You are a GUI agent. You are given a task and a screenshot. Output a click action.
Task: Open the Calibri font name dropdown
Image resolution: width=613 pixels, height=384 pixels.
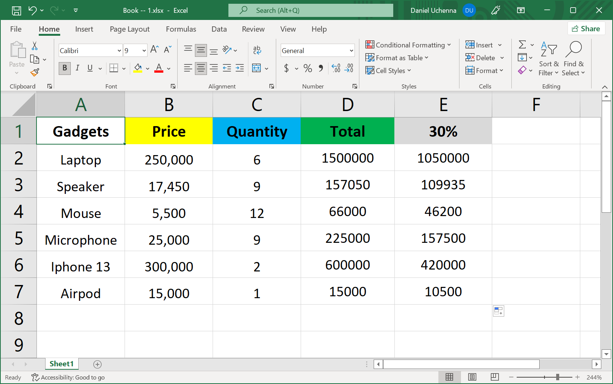click(119, 50)
